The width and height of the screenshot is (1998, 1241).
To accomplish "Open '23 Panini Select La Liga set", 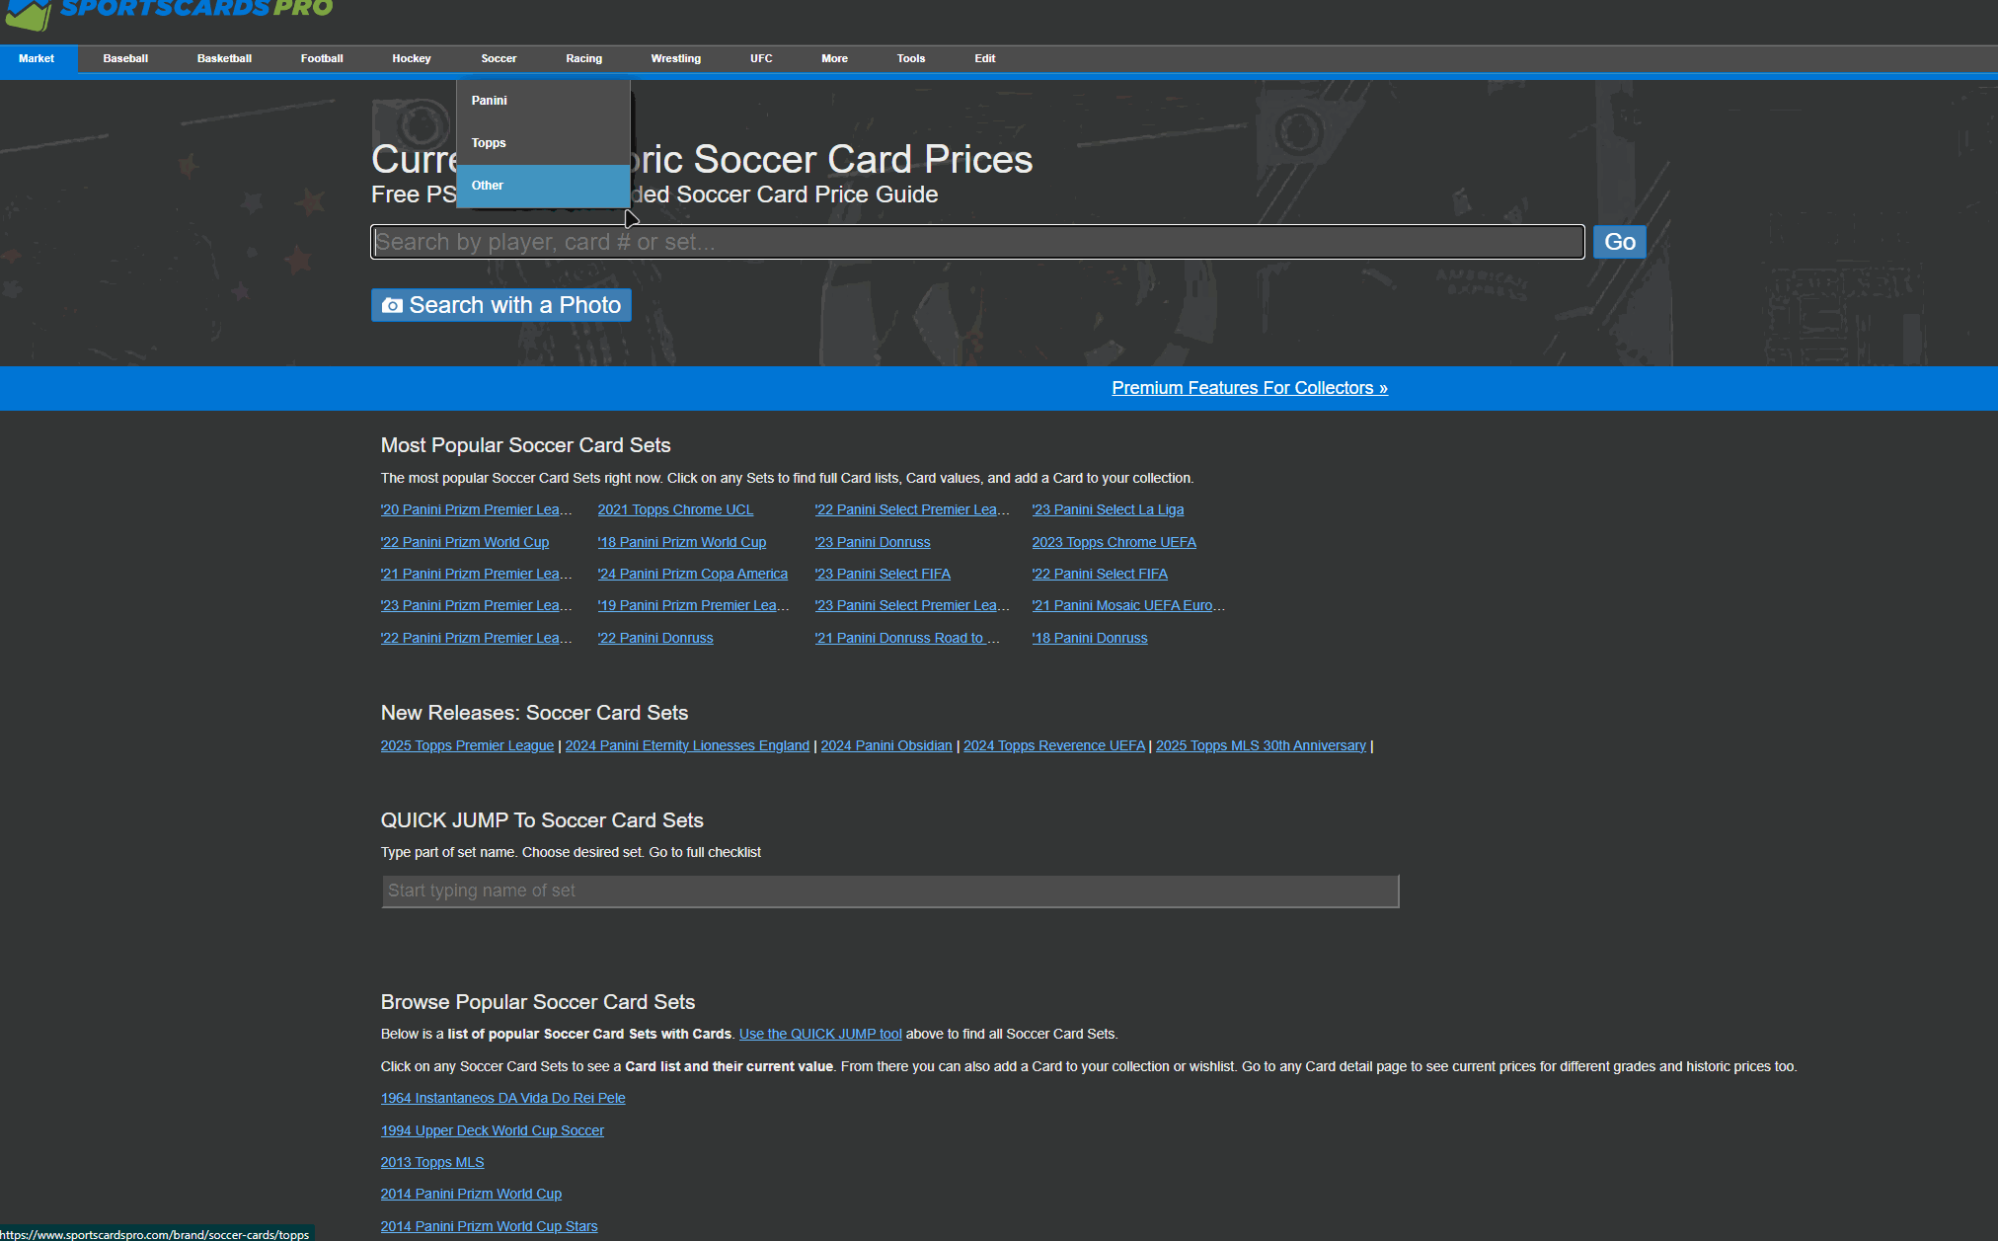I will click(x=1108, y=510).
